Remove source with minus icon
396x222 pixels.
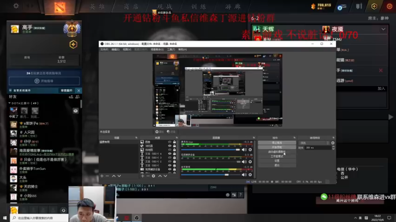click(148, 176)
